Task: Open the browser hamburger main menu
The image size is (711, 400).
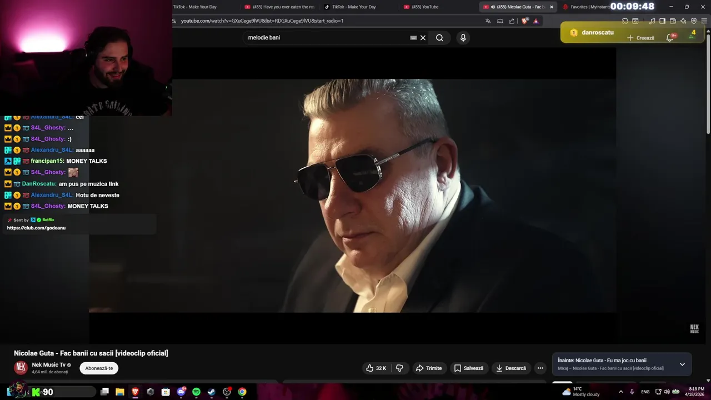Action: [x=704, y=21]
